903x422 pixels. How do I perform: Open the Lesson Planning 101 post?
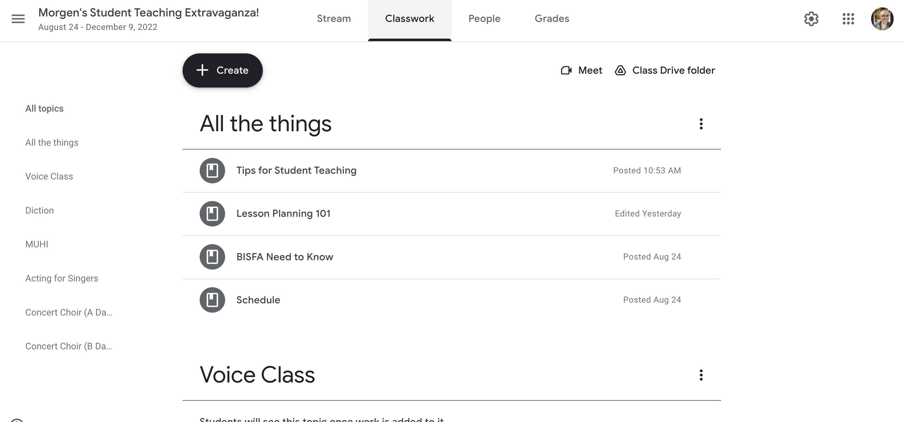coord(283,214)
